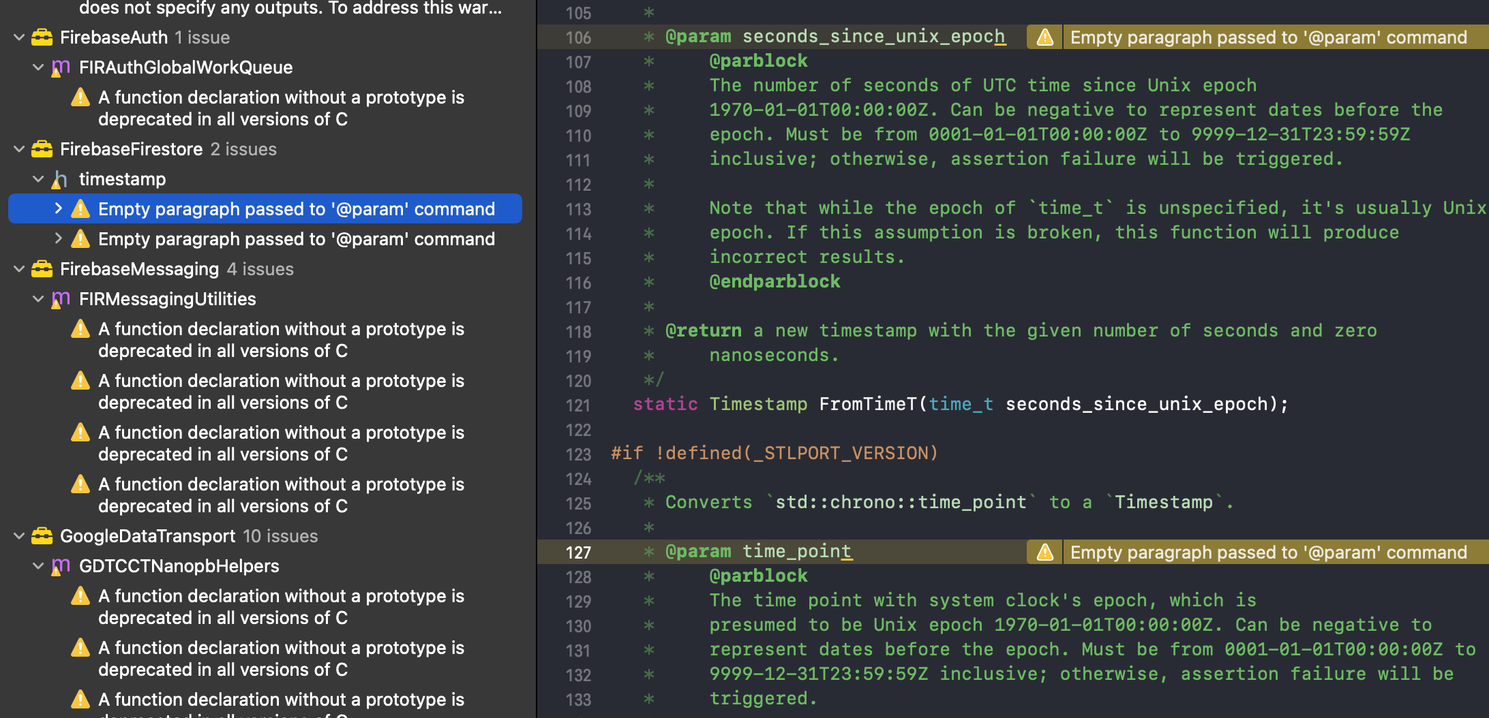Open the FirebaseMessaging 4 issues row
This screenshot has width=1489, height=718.
(x=177, y=269)
